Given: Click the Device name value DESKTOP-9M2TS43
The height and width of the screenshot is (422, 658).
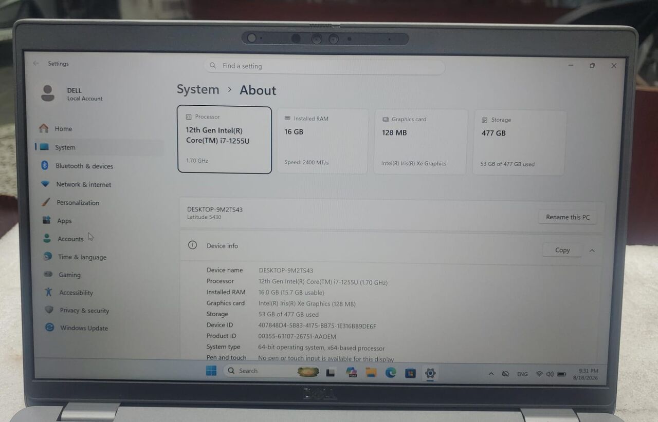Looking at the screenshot, I should tap(286, 270).
